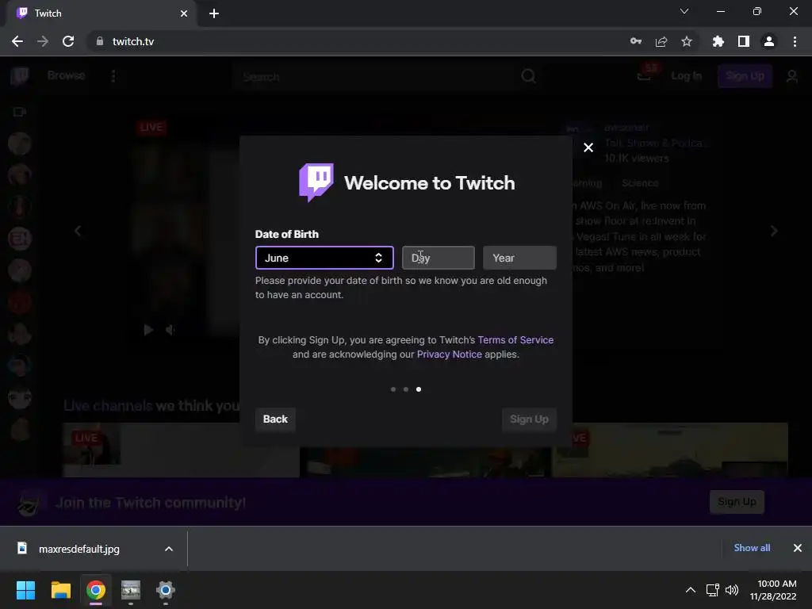Click the Sign Up button in dialog
Viewport: 812px width, 609px height.
pos(529,419)
